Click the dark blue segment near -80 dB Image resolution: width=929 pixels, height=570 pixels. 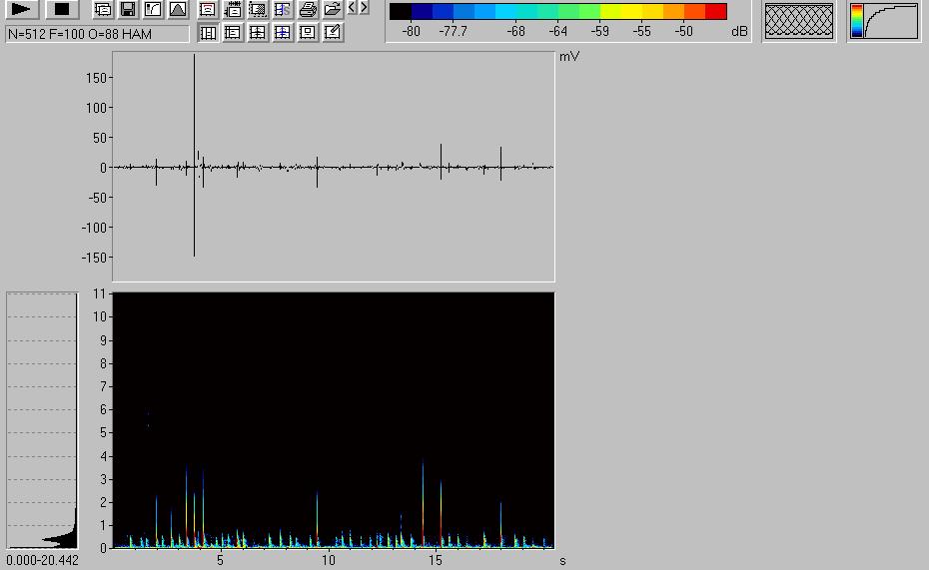(422, 12)
